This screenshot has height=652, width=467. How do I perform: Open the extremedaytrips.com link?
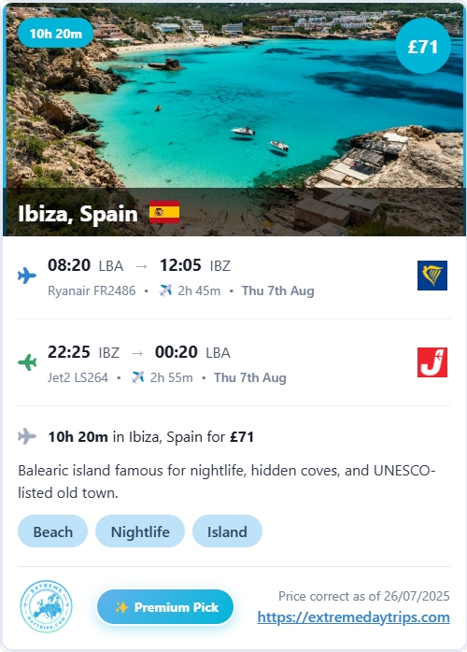[x=353, y=617]
